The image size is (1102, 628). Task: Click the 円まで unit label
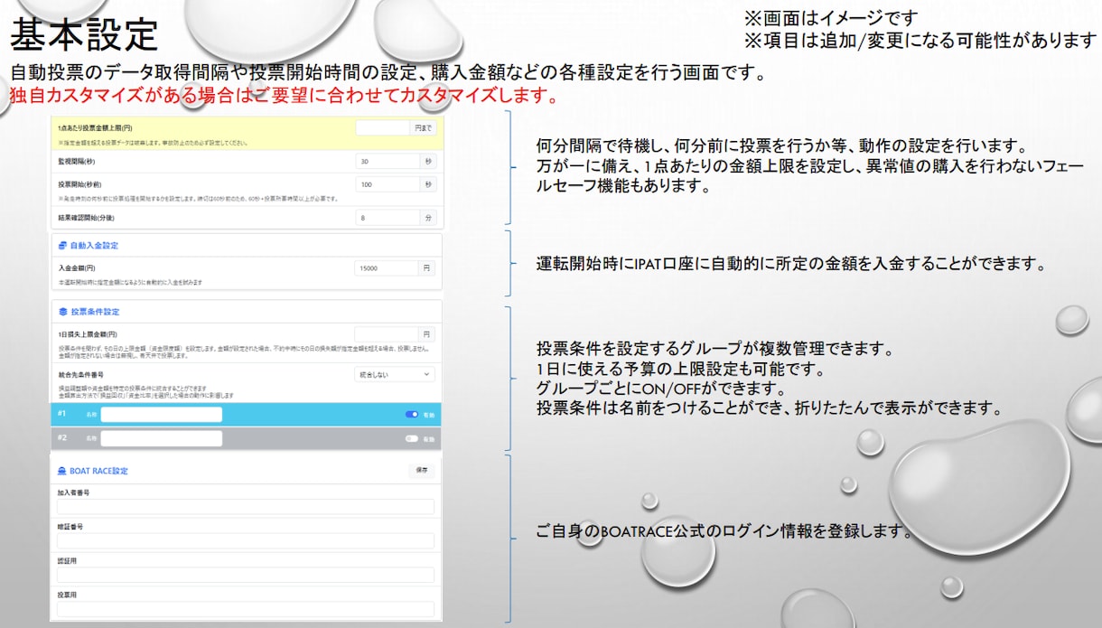424,128
